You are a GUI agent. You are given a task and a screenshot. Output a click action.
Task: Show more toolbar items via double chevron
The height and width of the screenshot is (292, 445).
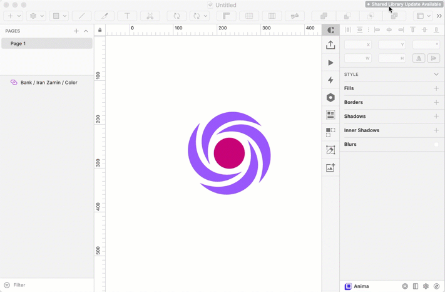point(439,16)
